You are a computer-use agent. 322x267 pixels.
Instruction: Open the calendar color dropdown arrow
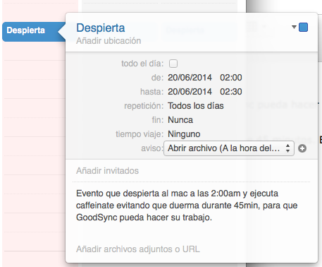click(x=294, y=27)
